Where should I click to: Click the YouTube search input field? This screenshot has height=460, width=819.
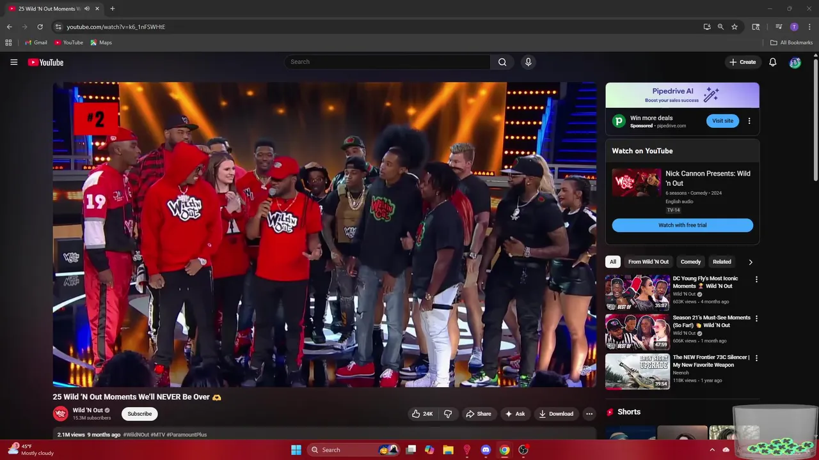[x=387, y=62]
